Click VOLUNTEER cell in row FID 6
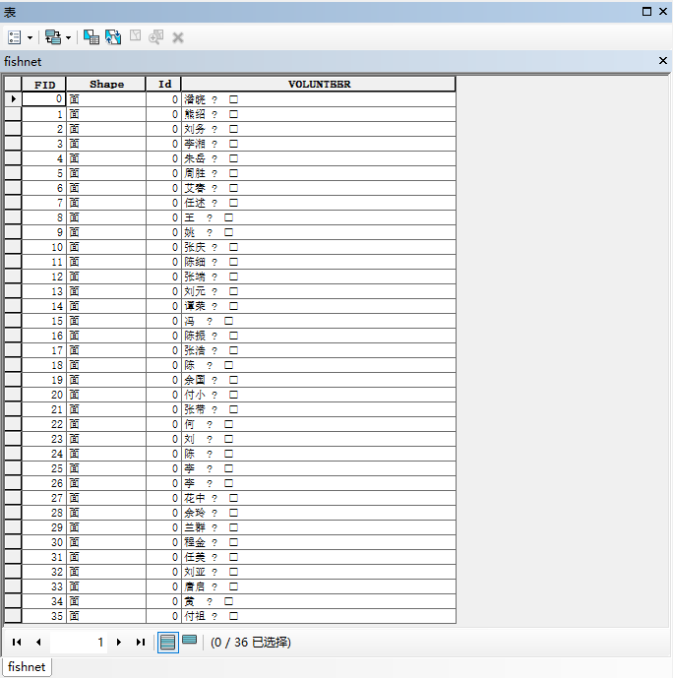This screenshot has height=678, width=673. pos(319,188)
